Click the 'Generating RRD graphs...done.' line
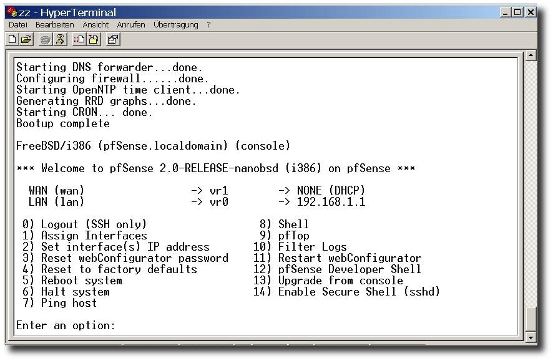 [106, 101]
